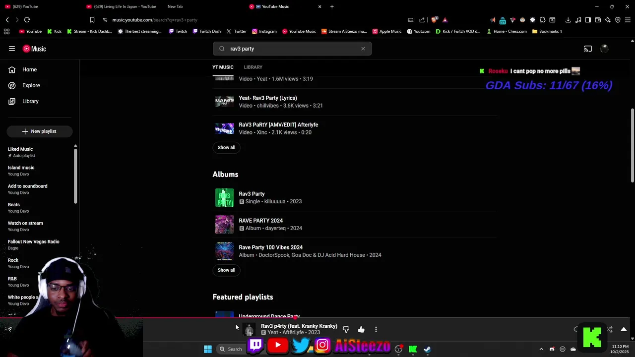Screen dimensions: 635x357
Task: Switch to New Tab browser tab
Action: tap(175, 6)
